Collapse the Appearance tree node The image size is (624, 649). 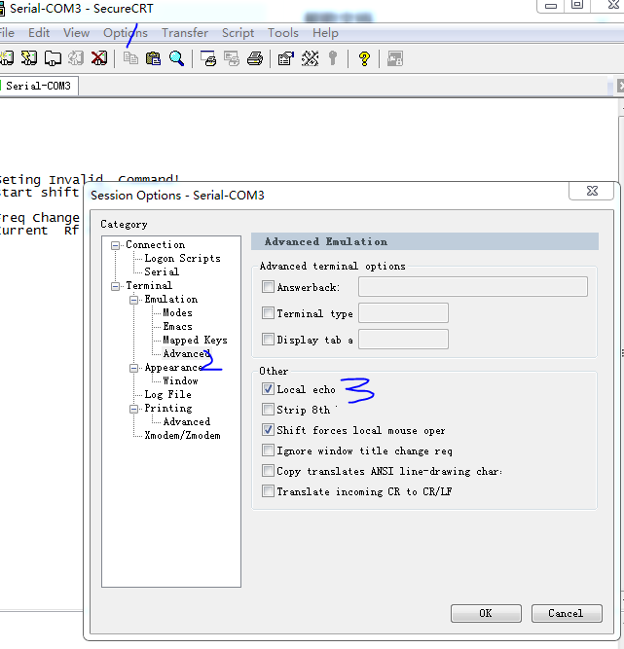(133, 368)
